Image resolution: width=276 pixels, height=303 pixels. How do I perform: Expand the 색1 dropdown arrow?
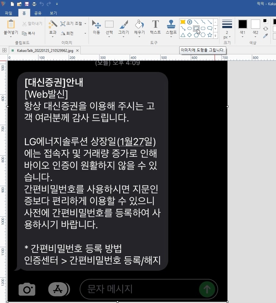click(242, 37)
